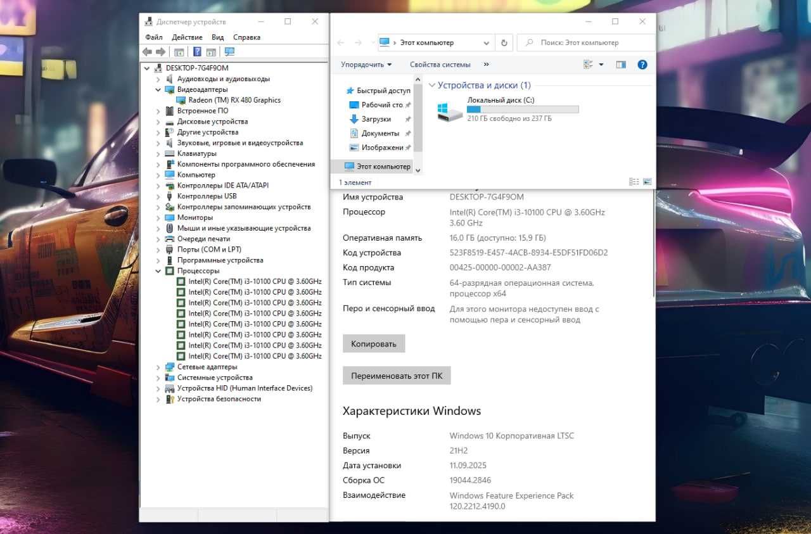This screenshot has height=534, width=811.
Task: Collapse the Видеоадаптеры category
Action: pyautogui.click(x=158, y=89)
